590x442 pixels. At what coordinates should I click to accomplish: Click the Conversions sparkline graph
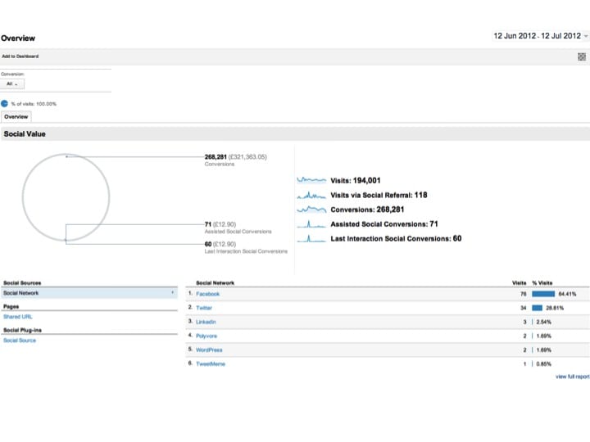(x=311, y=210)
